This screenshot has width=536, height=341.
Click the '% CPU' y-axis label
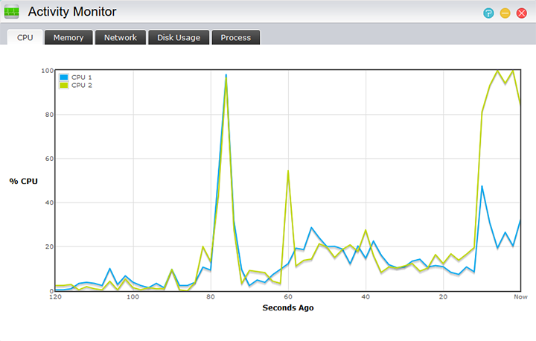(x=23, y=181)
